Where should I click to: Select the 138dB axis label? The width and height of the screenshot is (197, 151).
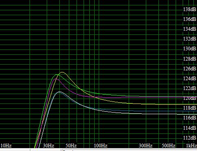point(190,9)
